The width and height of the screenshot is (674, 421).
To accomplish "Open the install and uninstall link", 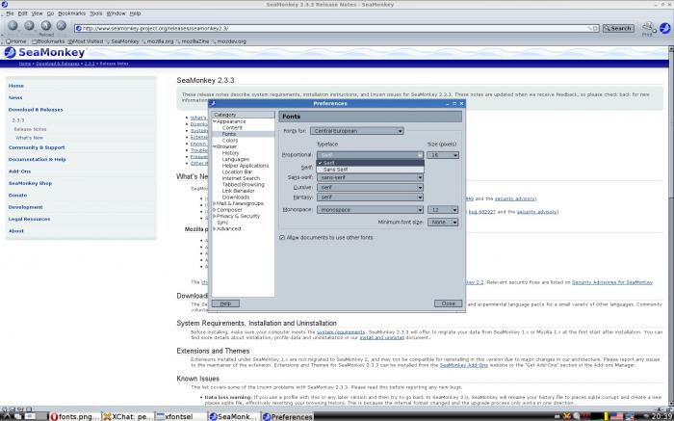I will [381, 338].
